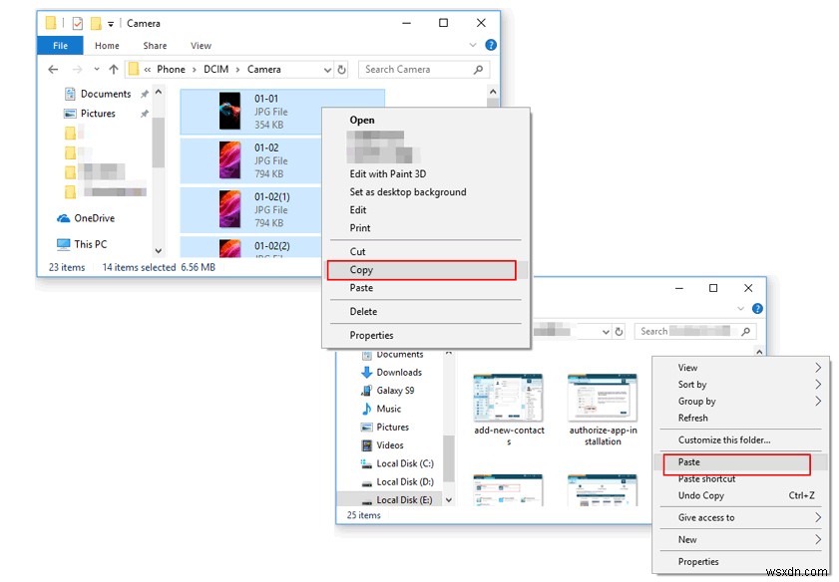The width and height of the screenshot is (839, 582).
Task: Go back using the back arrow
Action: (x=53, y=70)
